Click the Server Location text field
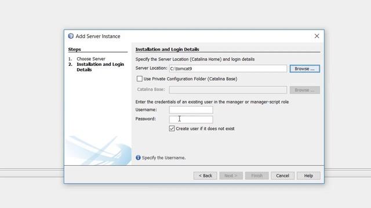 click(228, 69)
